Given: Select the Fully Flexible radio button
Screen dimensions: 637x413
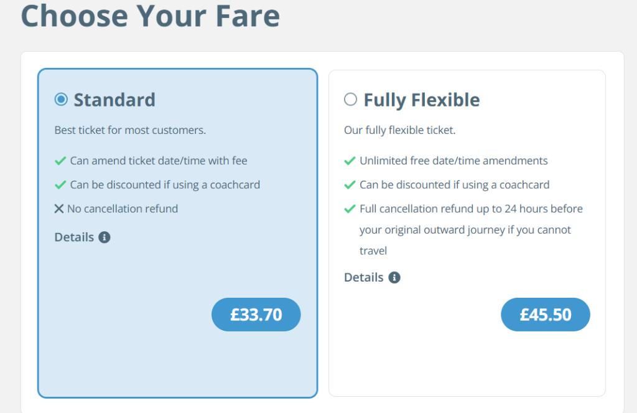Looking at the screenshot, I should pyautogui.click(x=350, y=99).
